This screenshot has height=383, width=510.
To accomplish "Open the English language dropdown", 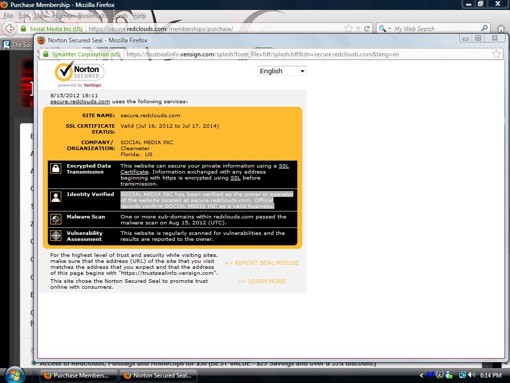I will click(x=282, y=71).
